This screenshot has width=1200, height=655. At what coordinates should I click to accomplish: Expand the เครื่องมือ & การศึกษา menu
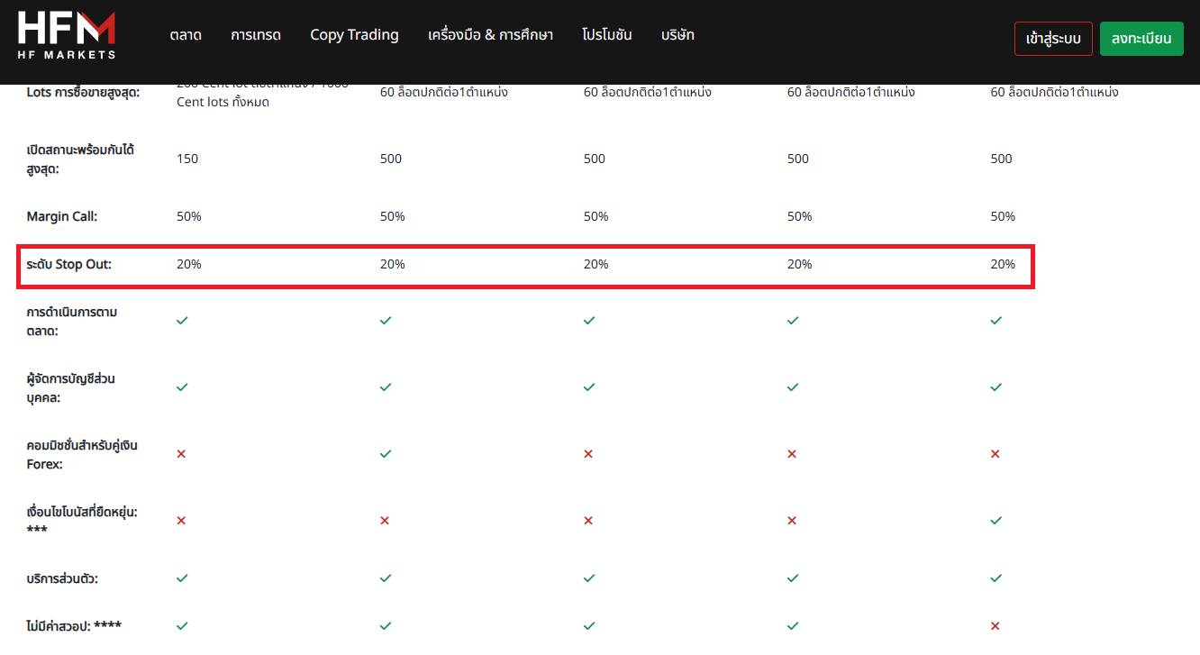[490, 35]
